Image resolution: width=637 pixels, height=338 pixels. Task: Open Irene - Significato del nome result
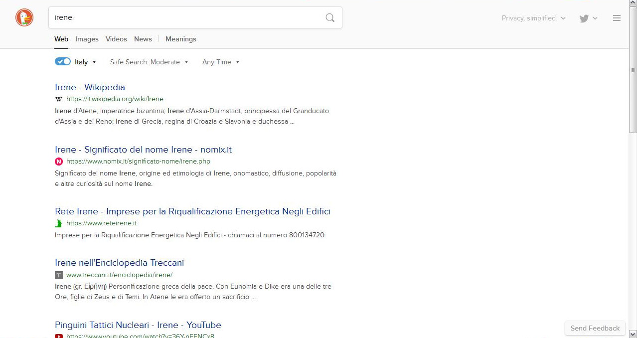tap(143, 150)
